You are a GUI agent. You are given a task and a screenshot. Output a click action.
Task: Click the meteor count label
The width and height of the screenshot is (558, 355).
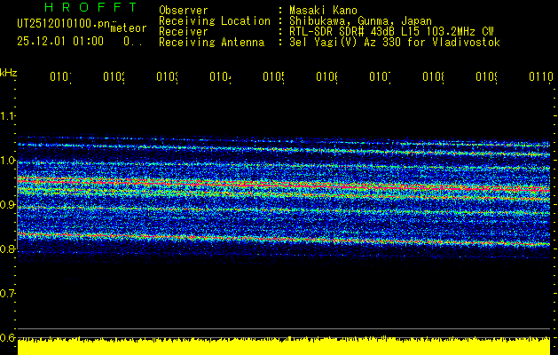tap(128, 28)
